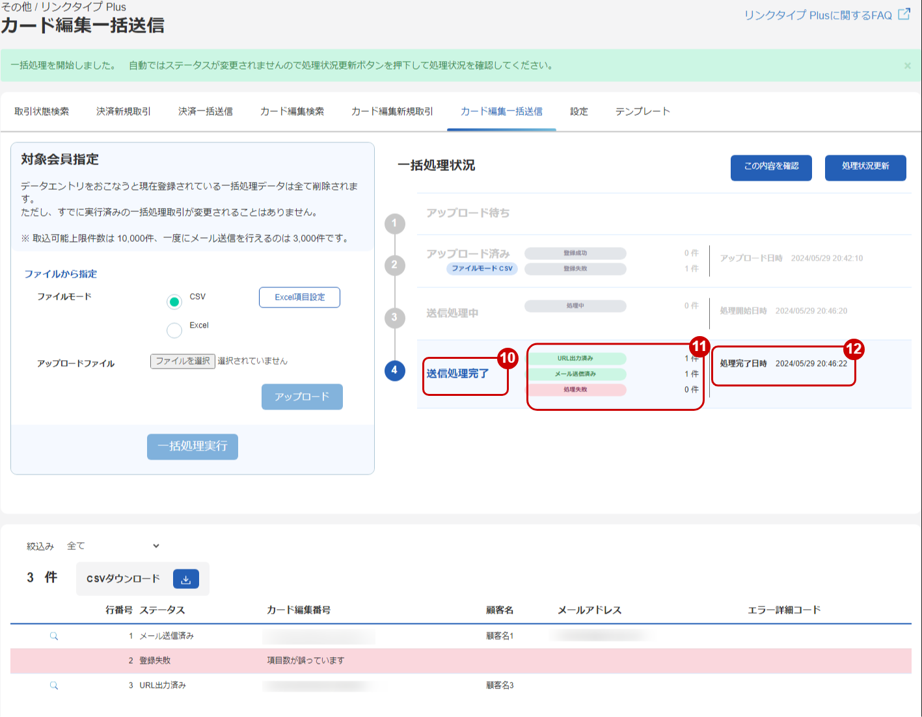This screenshot has height=717, width=922.
Task: Click step 3 circle in status timeline
Action: point(394,317)
